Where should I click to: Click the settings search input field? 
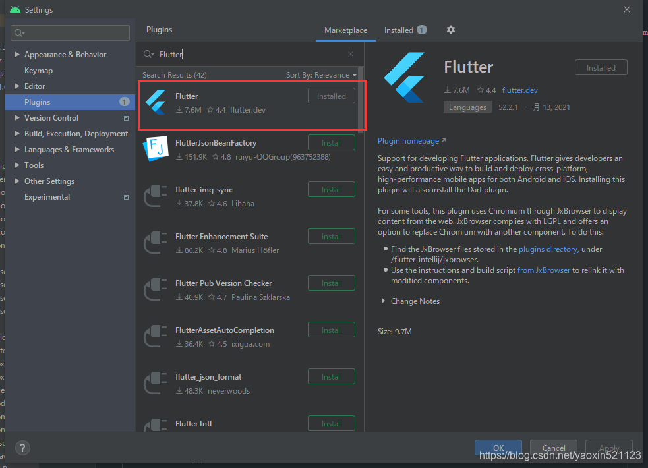click(x=71, y=33)
